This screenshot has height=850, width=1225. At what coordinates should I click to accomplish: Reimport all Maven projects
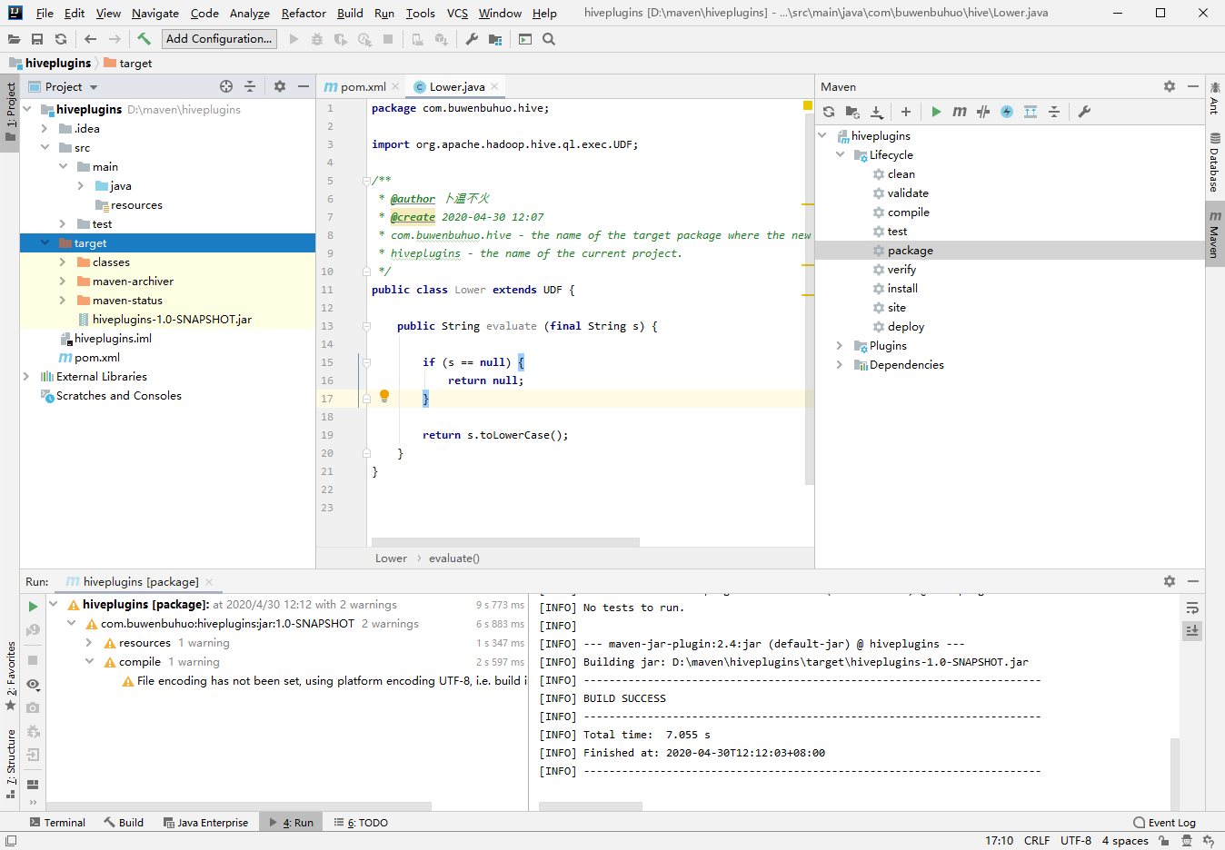coord(829,112)
